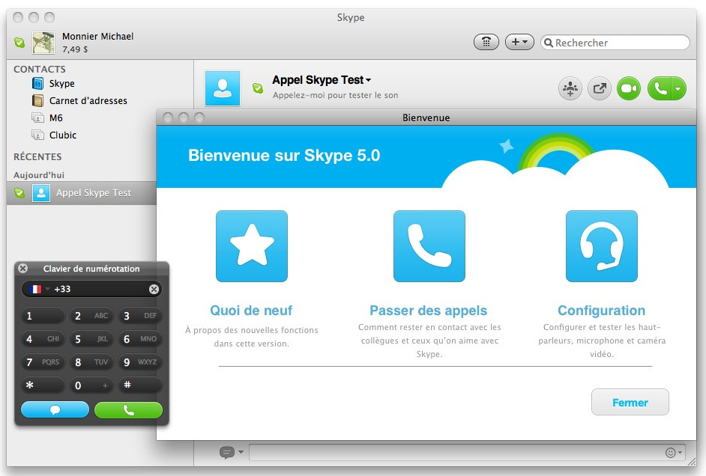Click dial pad key 7 PQRS
The image size is (706, 476).
point(43,361)
